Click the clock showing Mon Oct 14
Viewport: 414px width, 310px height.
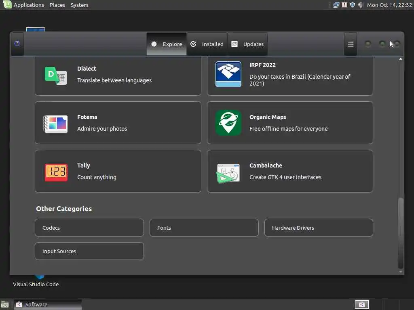389,5
